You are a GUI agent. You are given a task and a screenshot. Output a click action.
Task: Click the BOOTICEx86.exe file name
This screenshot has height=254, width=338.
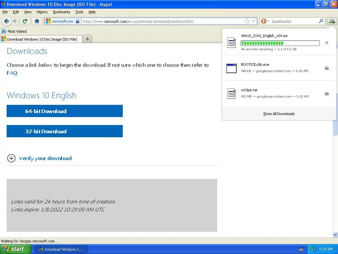coord(255,64)
